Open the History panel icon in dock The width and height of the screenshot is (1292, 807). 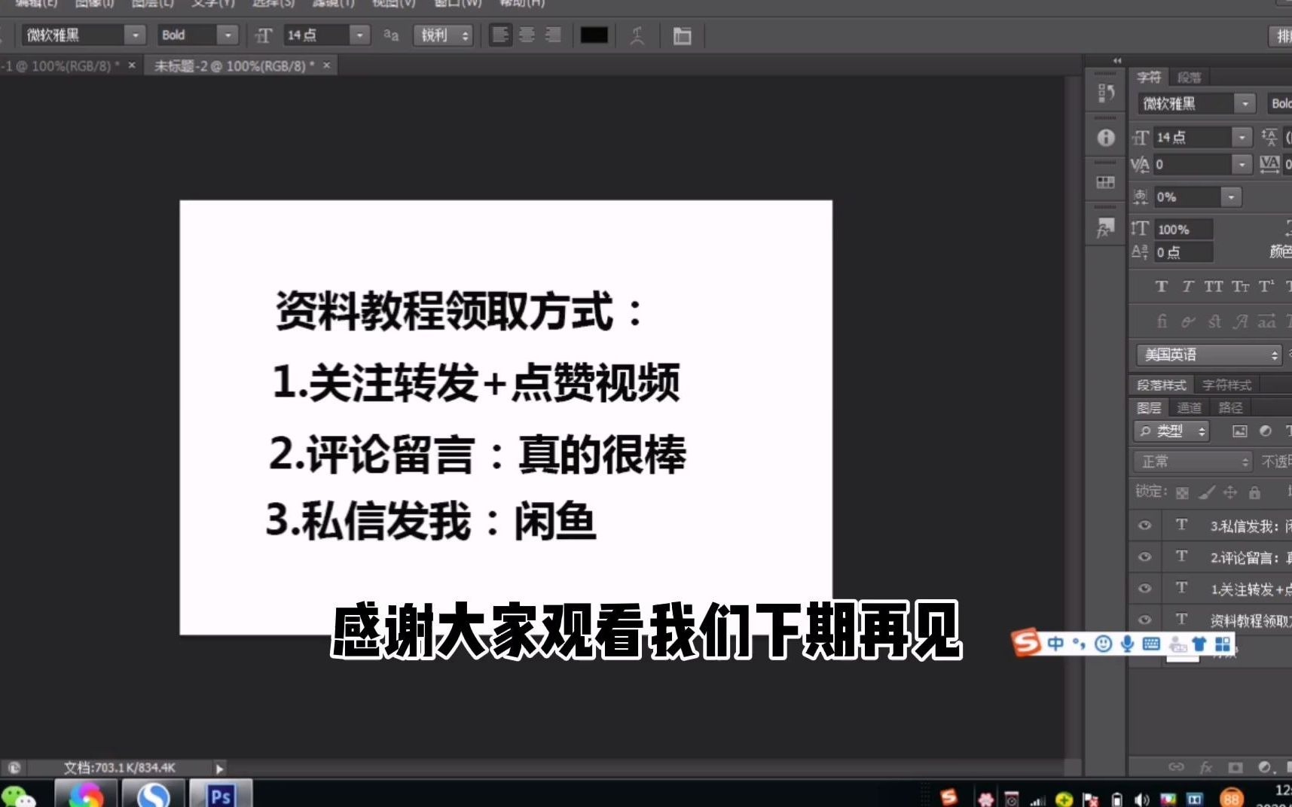pos(1106,93)
